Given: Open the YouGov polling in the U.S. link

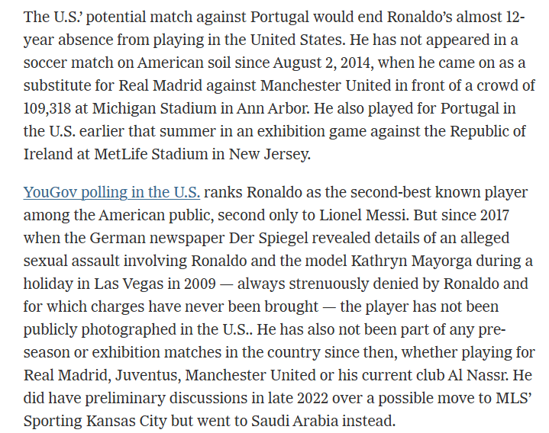Looking at the screenshot, I should tap(112, 191).
